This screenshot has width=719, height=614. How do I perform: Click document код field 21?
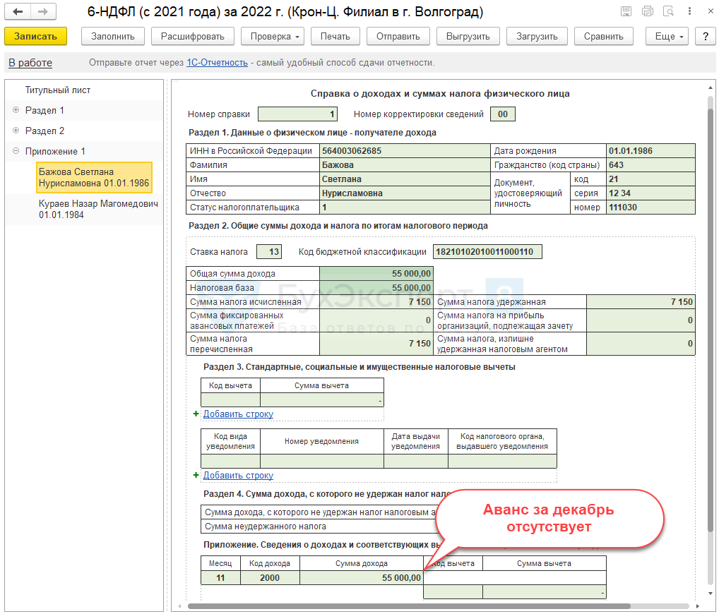(x=650, y=179)
